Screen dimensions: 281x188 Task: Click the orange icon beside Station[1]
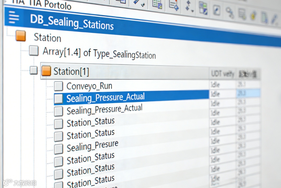[x=46, y=71]
